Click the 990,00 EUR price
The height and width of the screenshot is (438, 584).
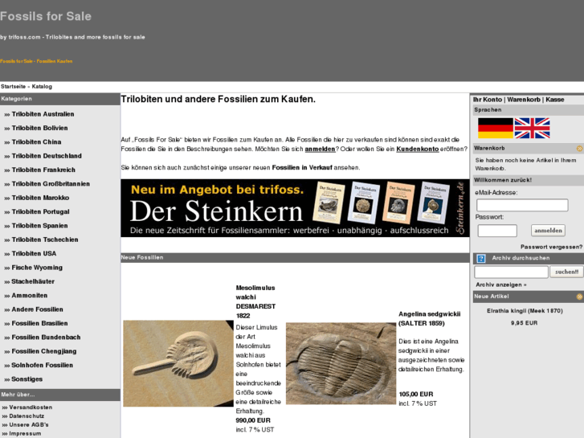pyautogui.click(x=253, y=420)
